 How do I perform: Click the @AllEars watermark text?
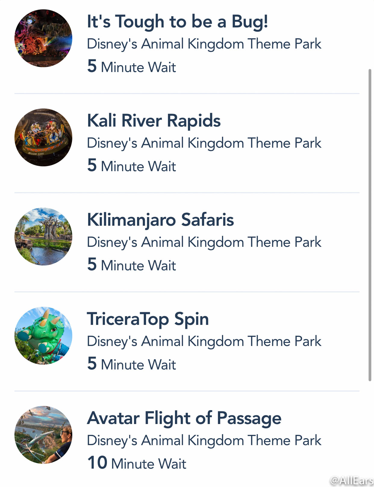coord(352,480)
